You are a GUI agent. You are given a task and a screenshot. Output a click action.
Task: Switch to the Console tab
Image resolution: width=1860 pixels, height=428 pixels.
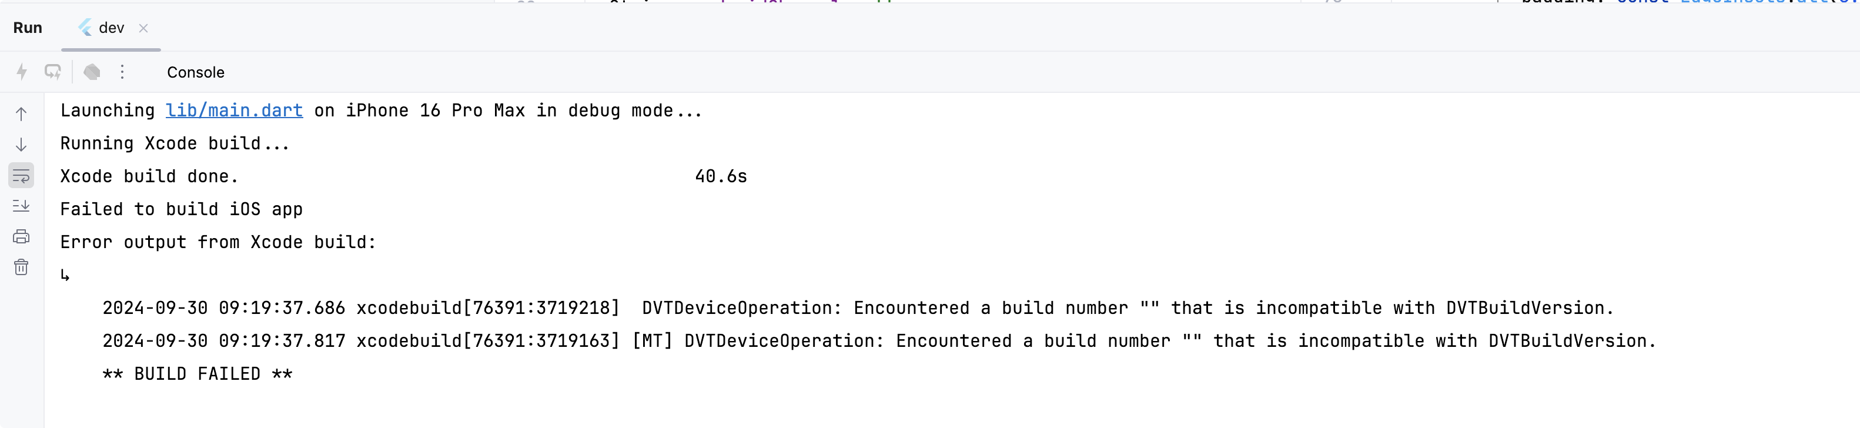[x=196, y=72]
